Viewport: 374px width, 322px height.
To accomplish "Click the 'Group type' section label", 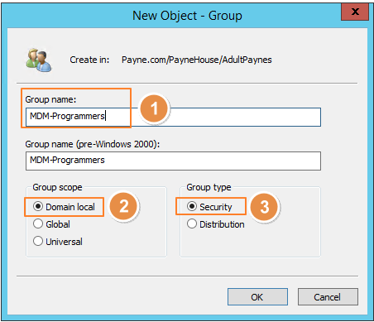I will coord(209,187).
